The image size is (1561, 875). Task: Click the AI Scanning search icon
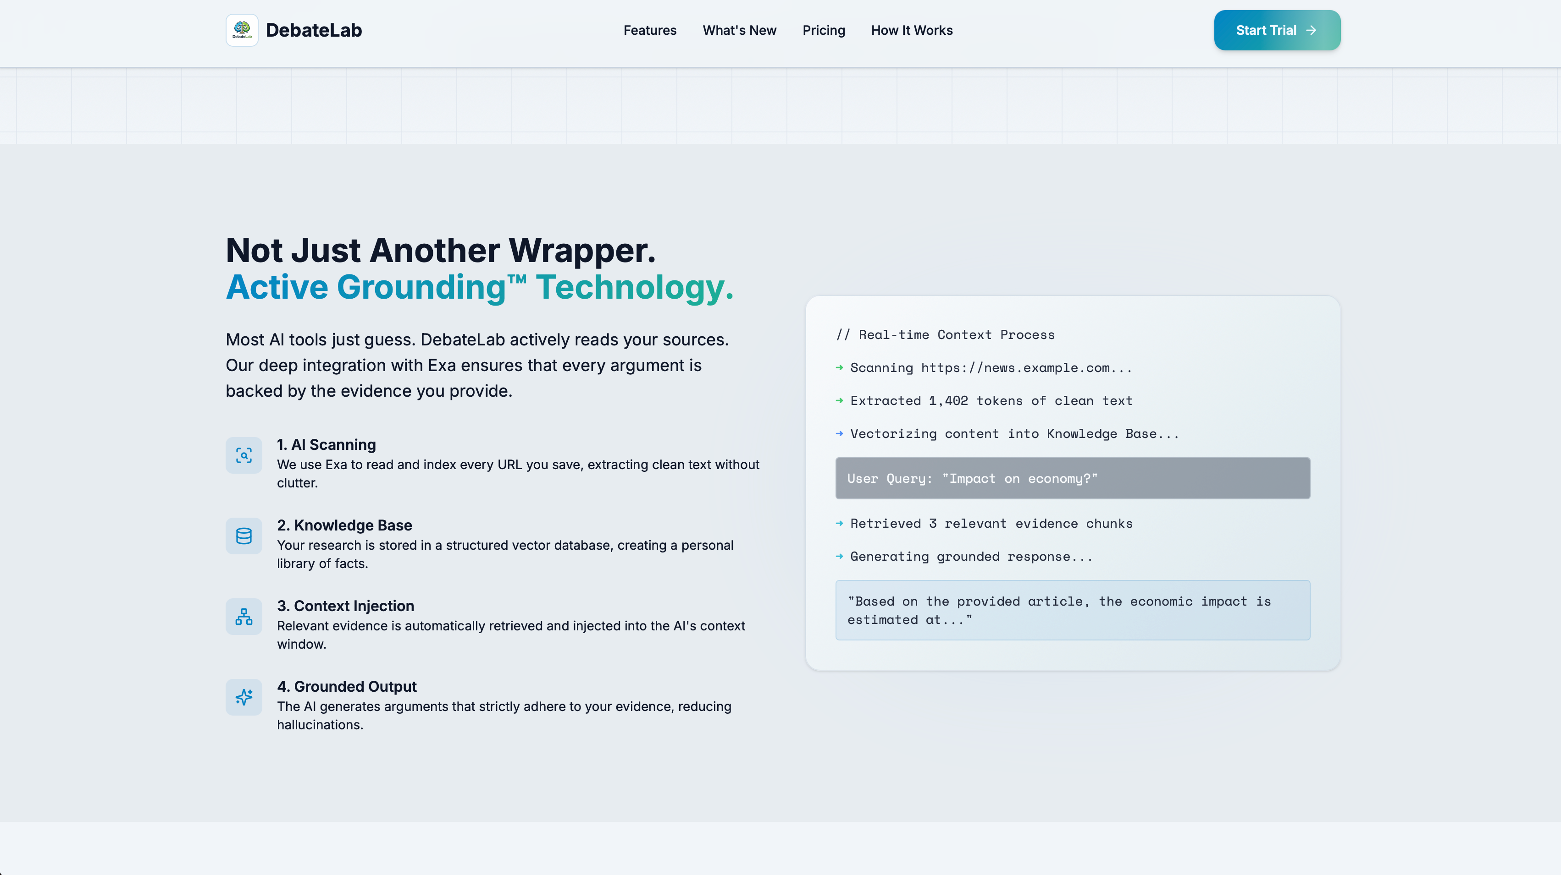(x=244, y=455)
